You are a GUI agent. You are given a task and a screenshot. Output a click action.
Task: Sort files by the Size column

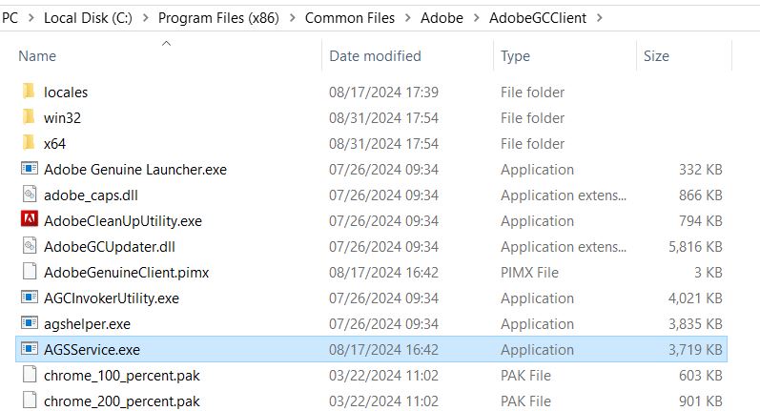coord(656,56)
